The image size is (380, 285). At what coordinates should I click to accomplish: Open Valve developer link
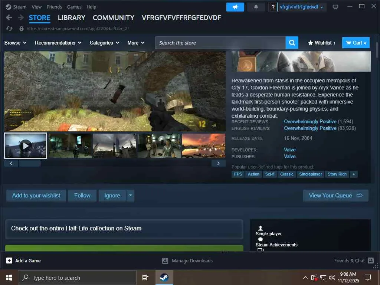[x=289, y=150]
